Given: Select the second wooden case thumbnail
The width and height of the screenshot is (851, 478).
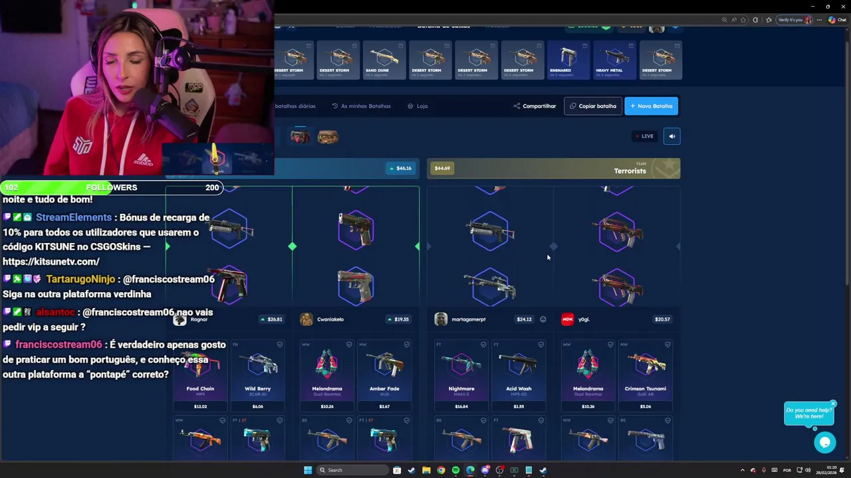Looking at the screenshot, I should (328, 137).
